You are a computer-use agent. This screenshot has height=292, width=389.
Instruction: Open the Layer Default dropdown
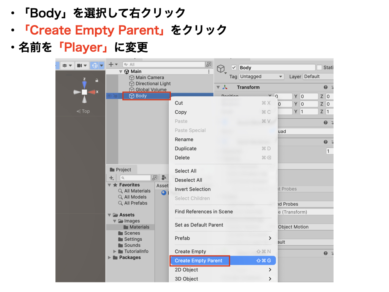pos(318,76)
